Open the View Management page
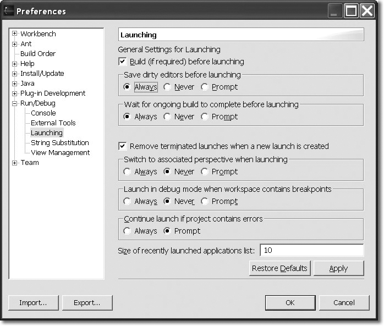The width and height of the screenshot is (384, 326). point(60,153)
